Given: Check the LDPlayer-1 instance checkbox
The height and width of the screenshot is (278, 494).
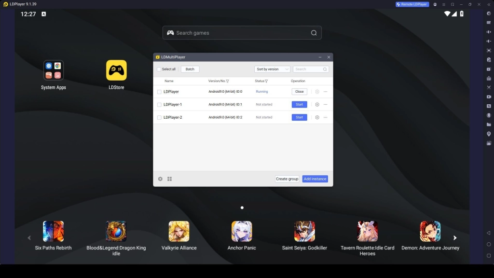Looking at the screenshot, I should coord(159,105).
